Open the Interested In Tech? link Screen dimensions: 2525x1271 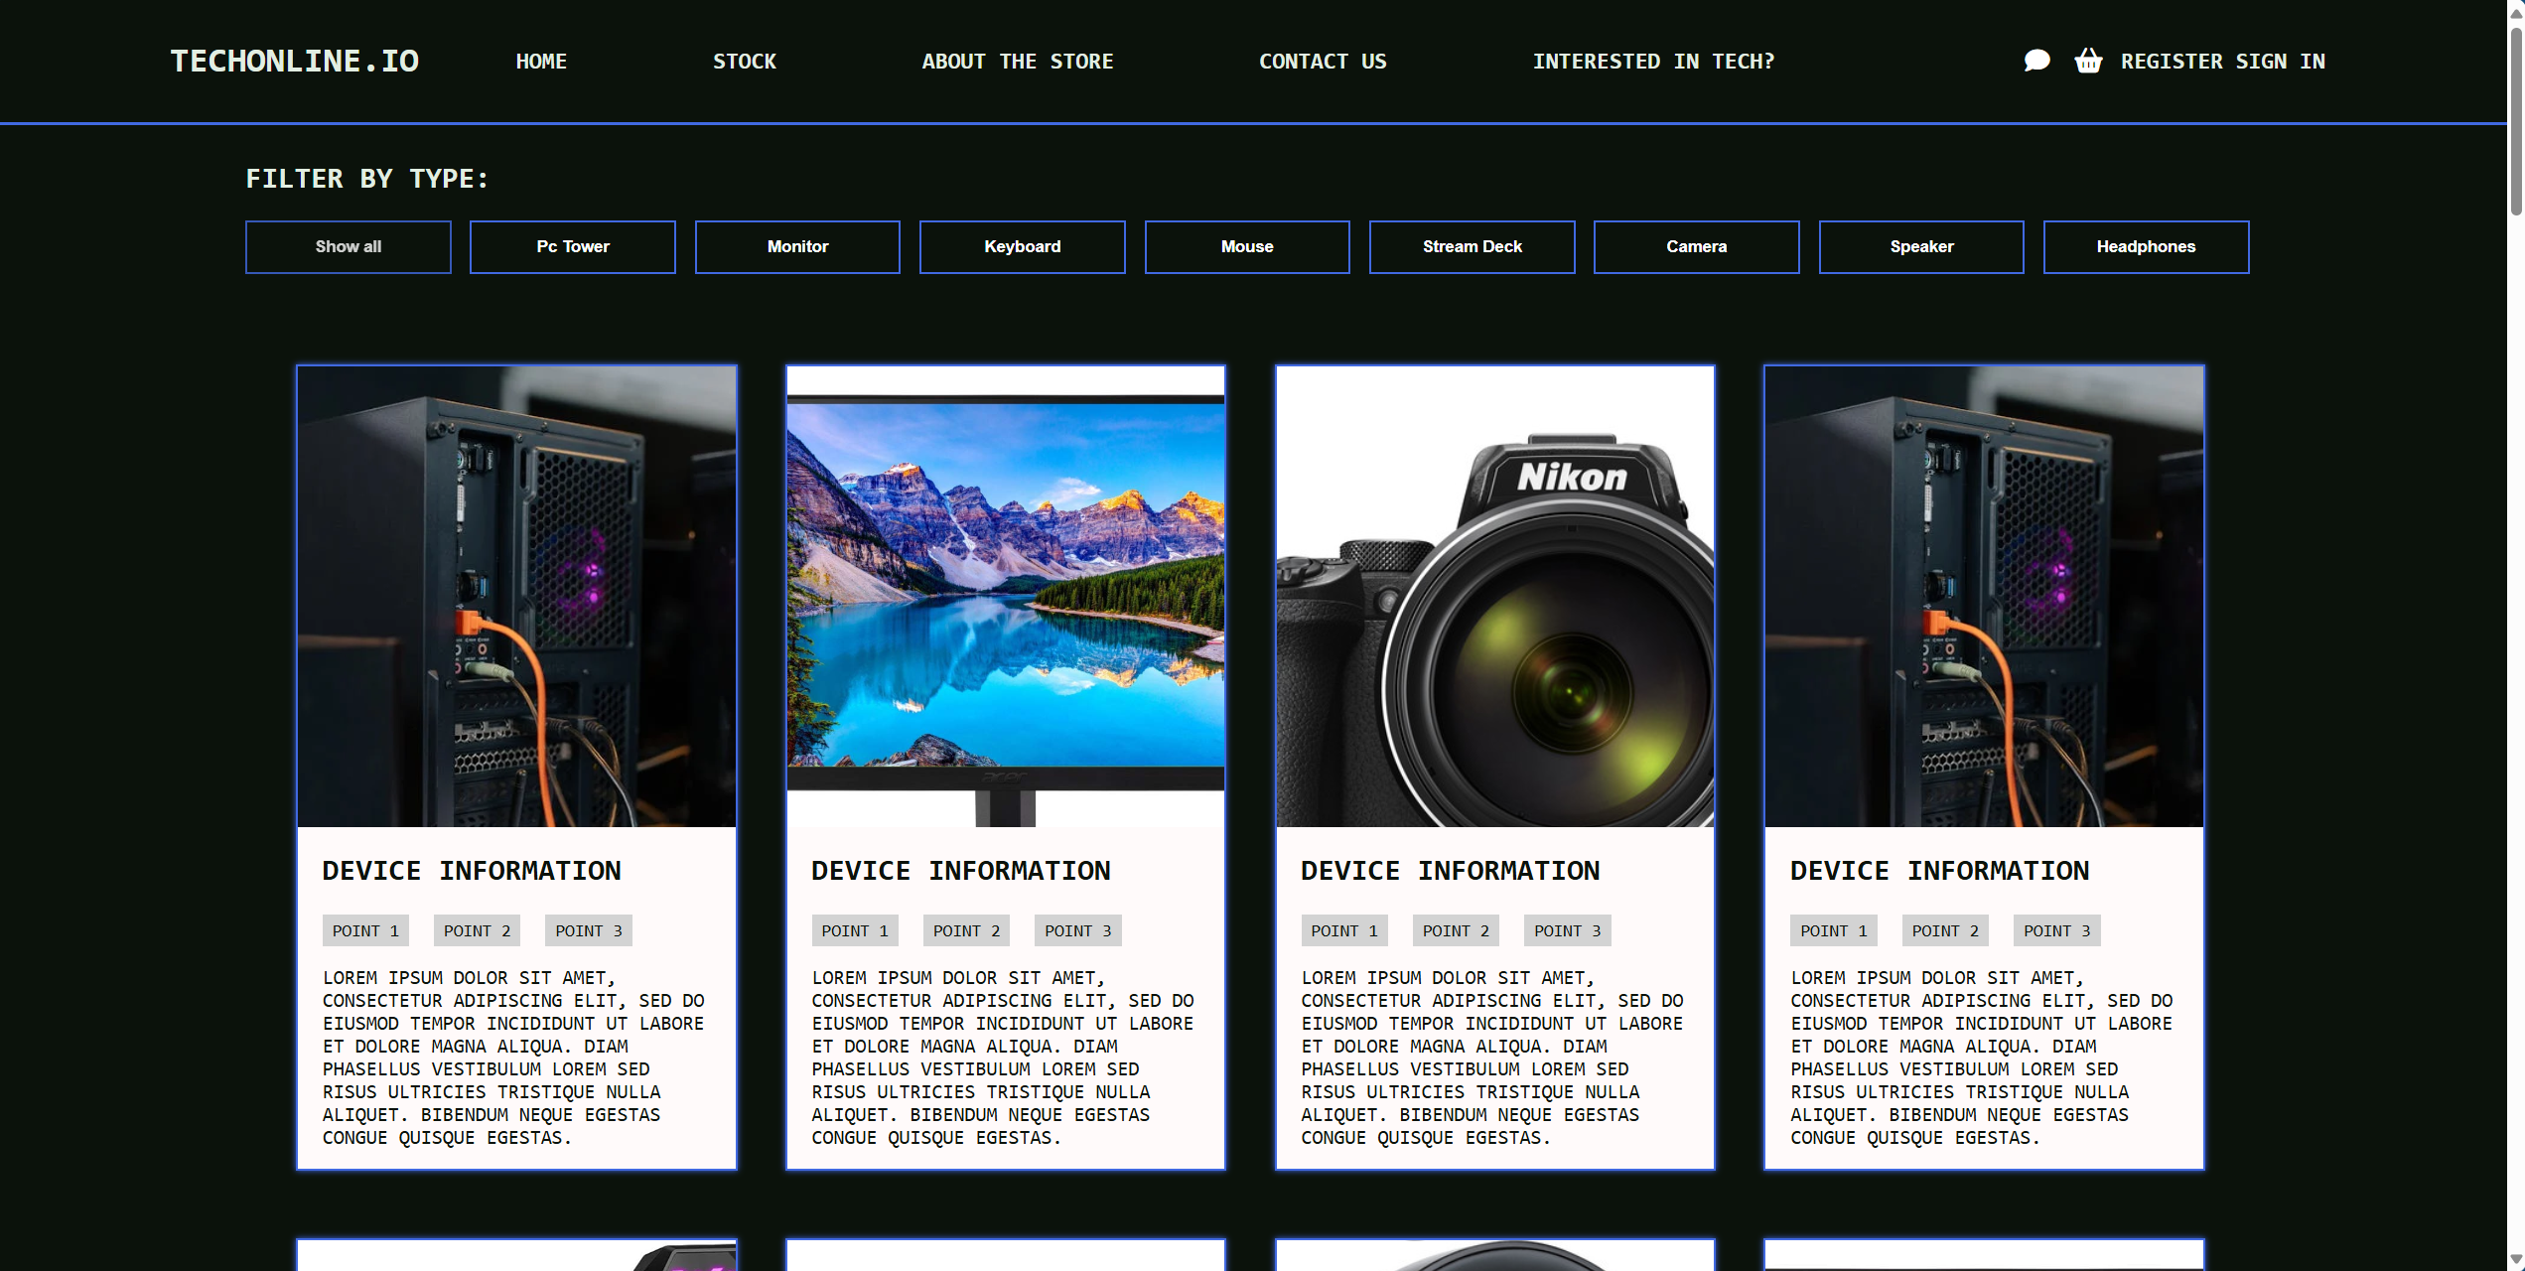(x=1653, y=62)
